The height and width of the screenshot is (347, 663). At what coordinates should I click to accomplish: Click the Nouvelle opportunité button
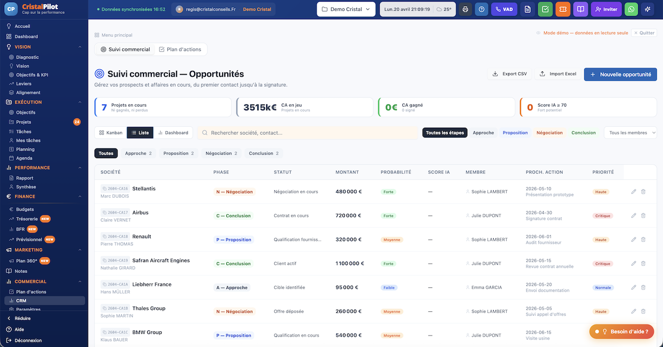click(620, 74)
